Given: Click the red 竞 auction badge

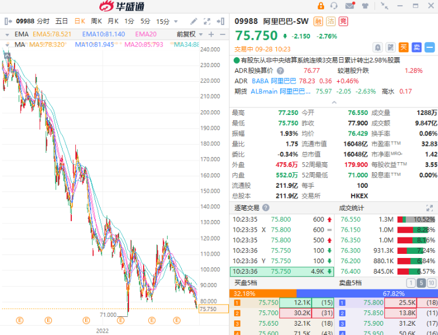Looking at the screenshot, I should coord(343,22).
